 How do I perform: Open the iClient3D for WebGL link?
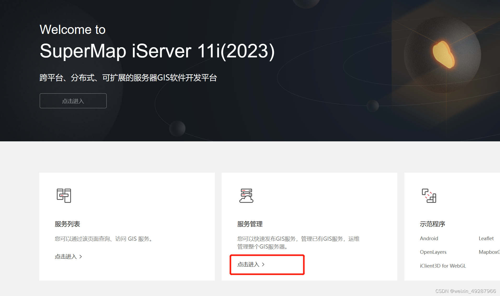pyautogui.click(x=442, y=266)
